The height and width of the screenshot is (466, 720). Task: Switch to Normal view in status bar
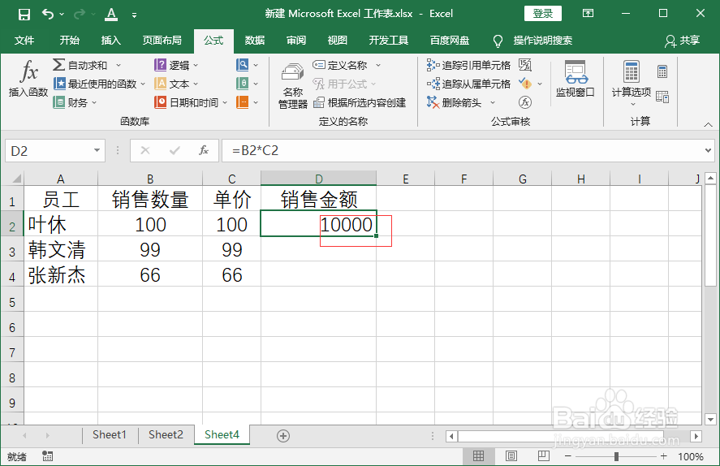click(478, 456)
